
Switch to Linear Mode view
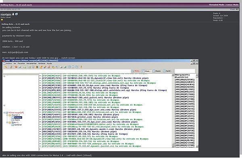coord(232,5)
